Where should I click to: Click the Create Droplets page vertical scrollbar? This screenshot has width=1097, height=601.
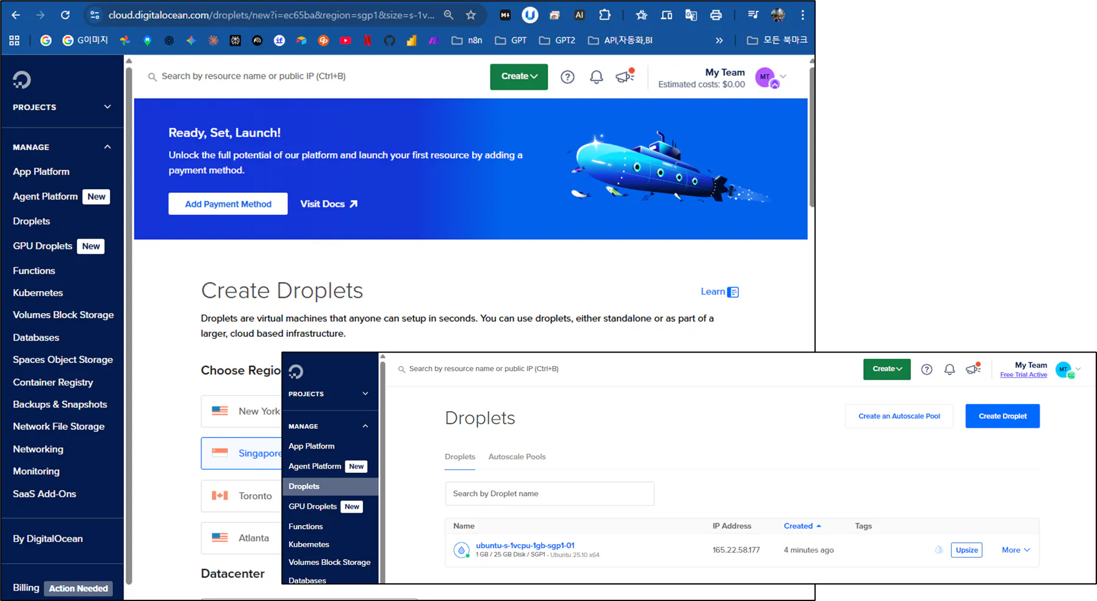[811, 137]
